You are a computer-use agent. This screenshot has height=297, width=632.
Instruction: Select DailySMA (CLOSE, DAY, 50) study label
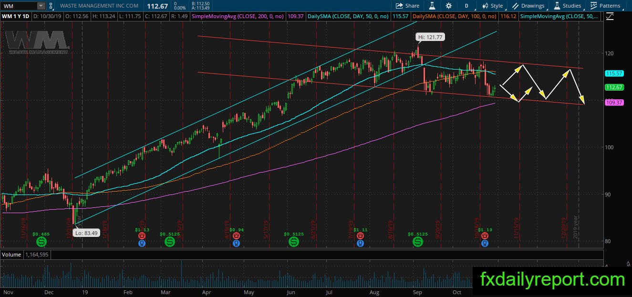[x=349, y=16]
